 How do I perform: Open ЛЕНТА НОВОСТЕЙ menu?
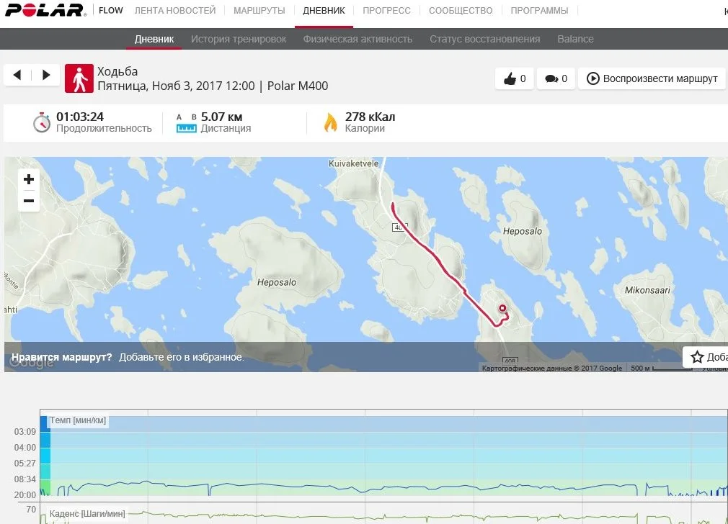pos(175,10)
